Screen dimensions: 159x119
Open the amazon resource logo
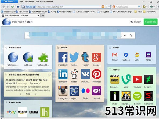click(x=22, y=112)
